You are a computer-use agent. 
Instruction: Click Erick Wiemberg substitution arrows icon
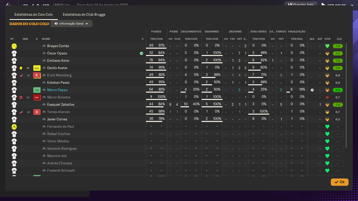point(21,75)
